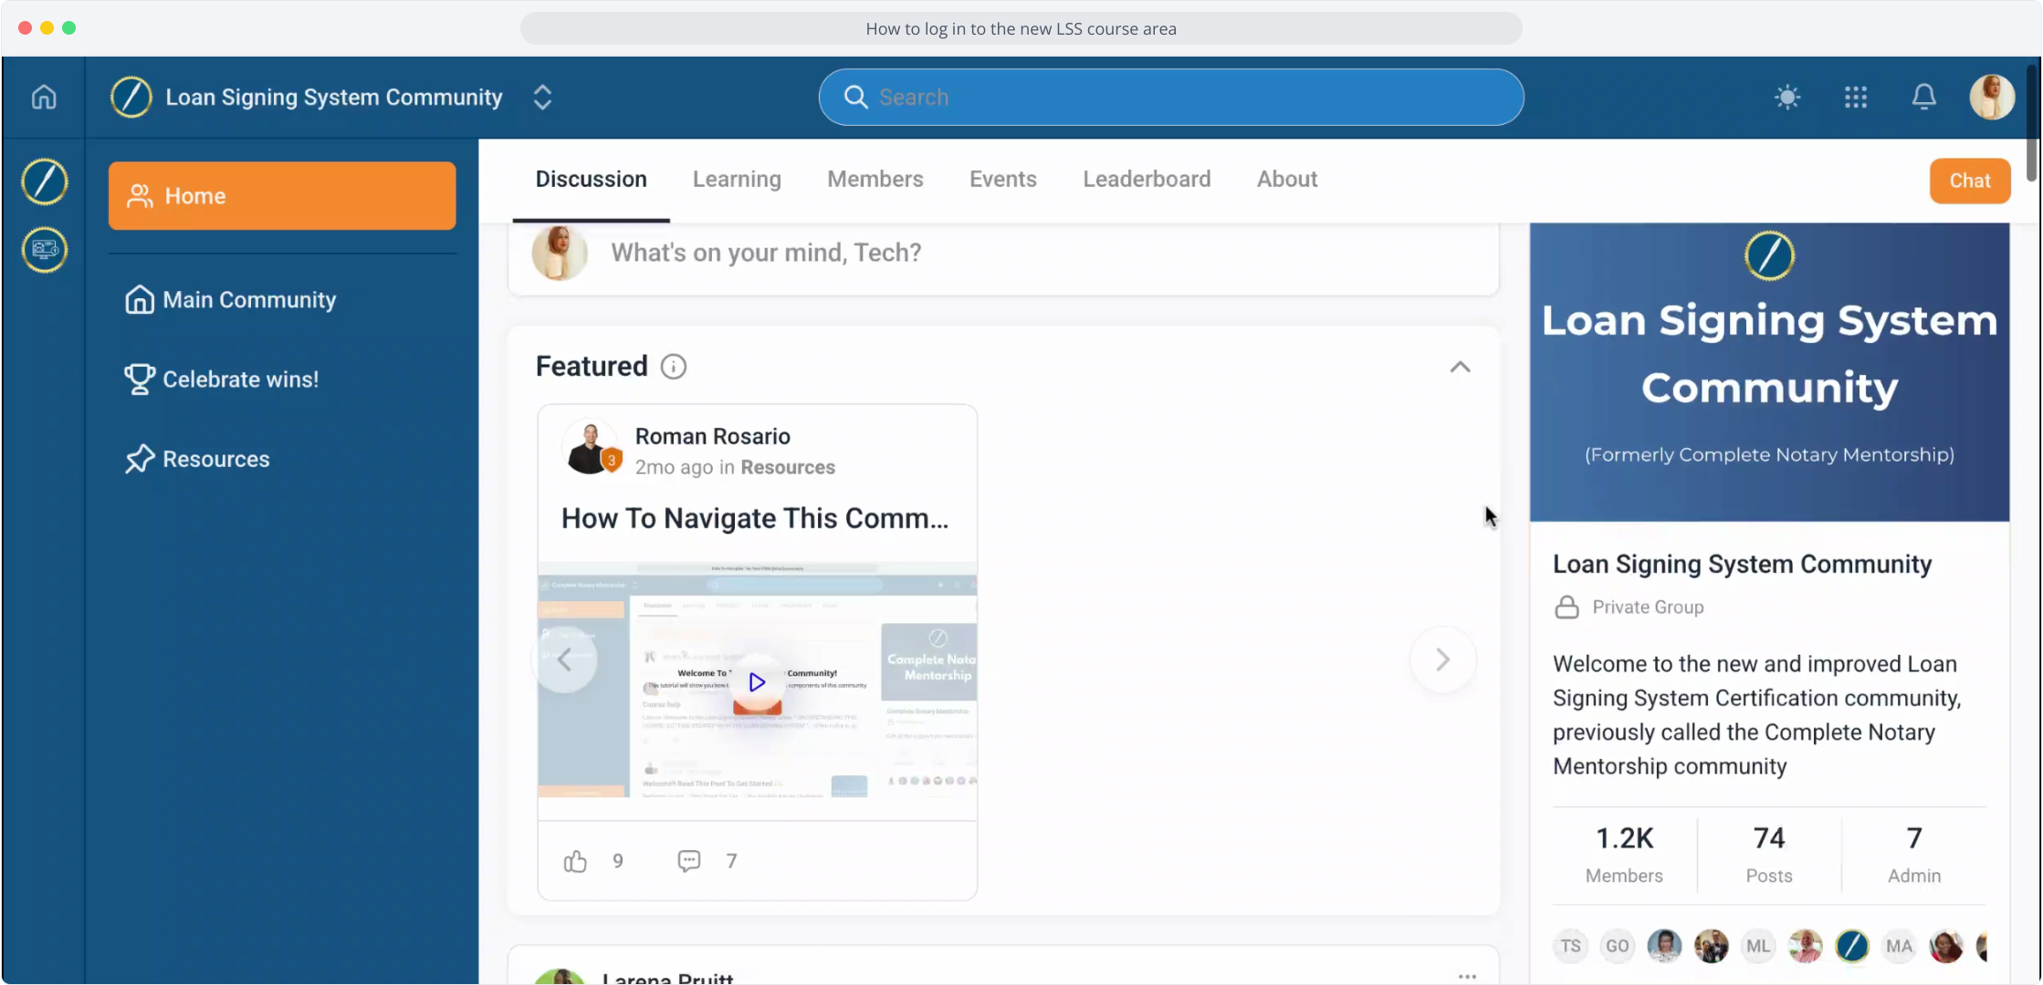This screenshot has height=985, width=2043.
Task: Open the Chat button
Action: [1970, 181]
